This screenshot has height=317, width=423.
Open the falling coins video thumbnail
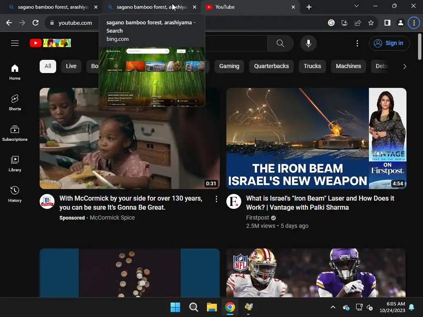click(129, 273)
